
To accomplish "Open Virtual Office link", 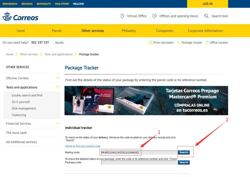I will pos(137,16).
